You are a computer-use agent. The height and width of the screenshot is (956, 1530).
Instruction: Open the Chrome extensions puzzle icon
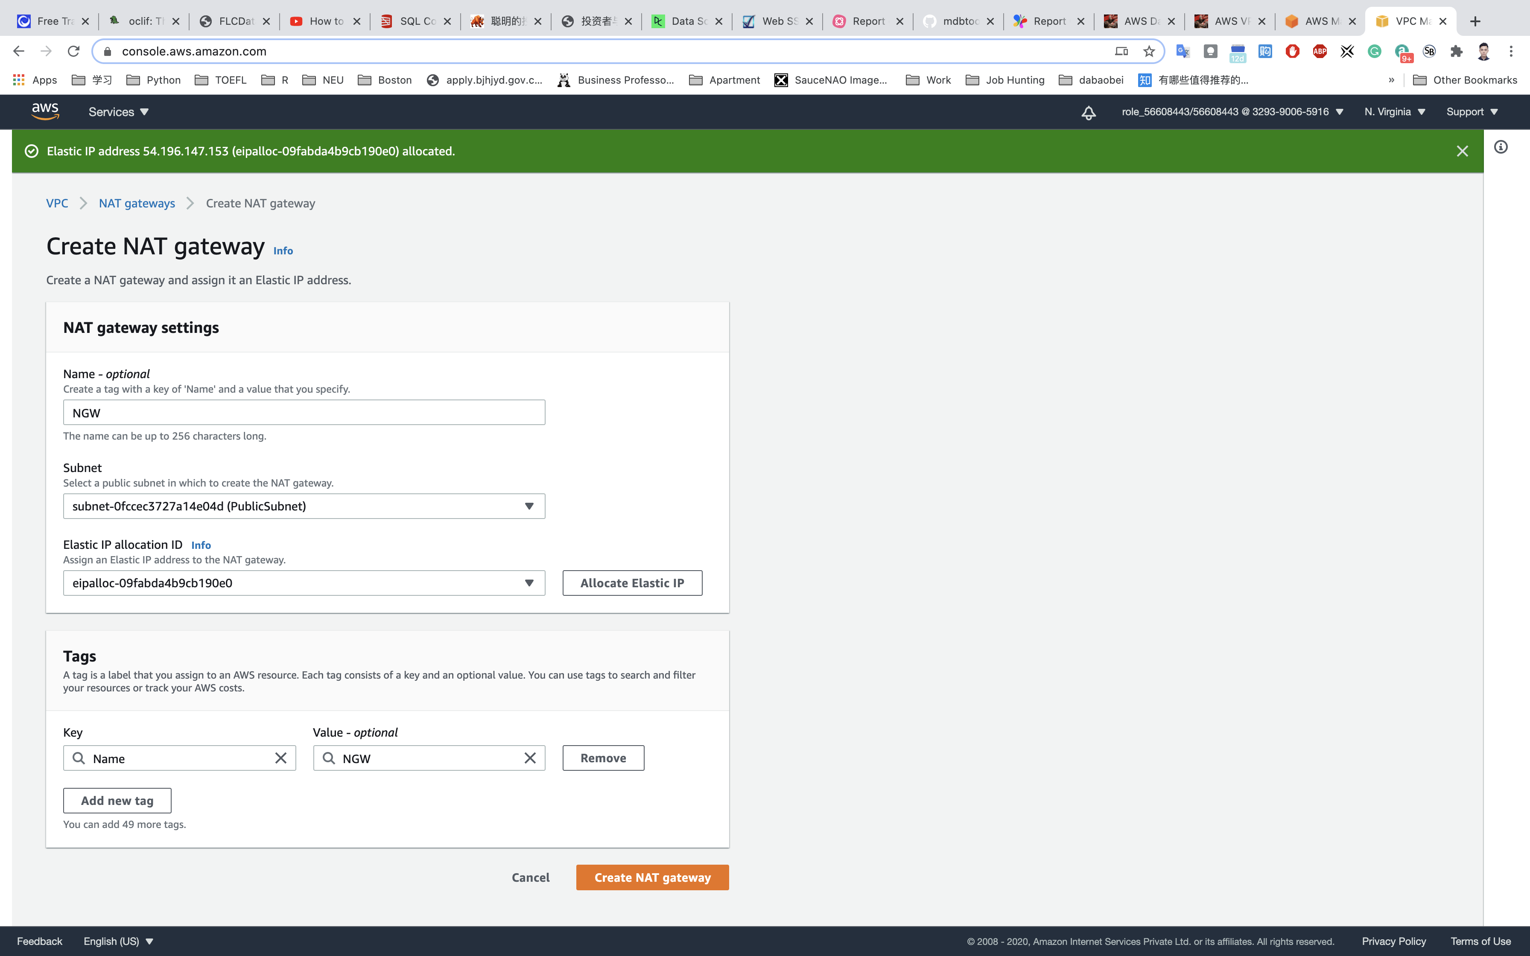(1456, 51)
